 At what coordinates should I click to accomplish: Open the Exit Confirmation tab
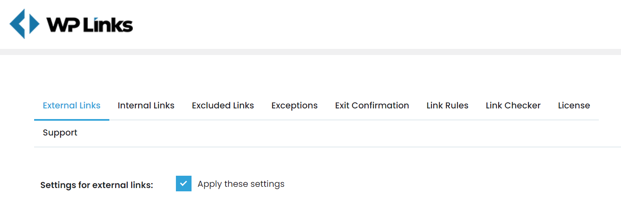click(x=372, y=106)
